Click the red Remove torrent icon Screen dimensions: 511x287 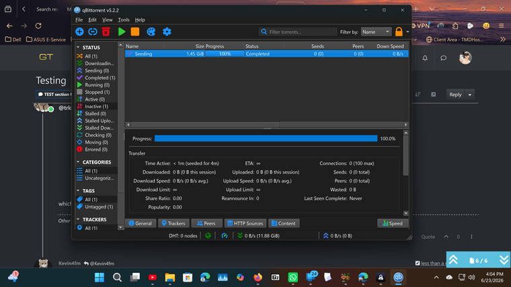click(x=106, y=32)
